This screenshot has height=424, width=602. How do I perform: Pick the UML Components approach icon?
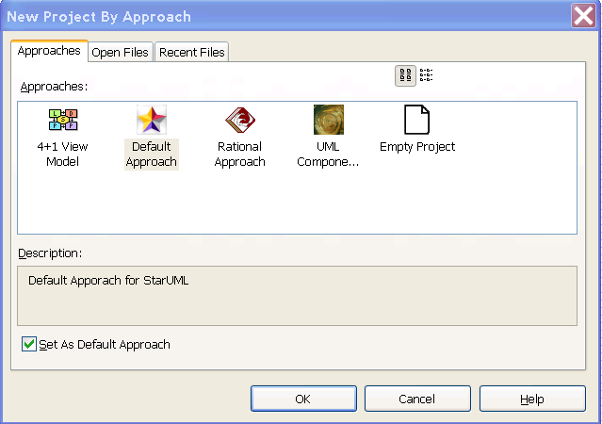(x=329, y=120)
